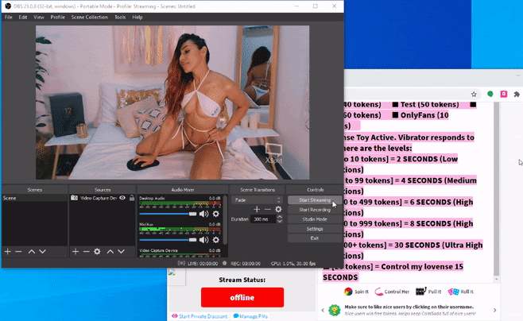Open the Fade transition dropdown
The height and width of the screenshot is (321, 523).
pyautogui.click(x=257, y=200)
